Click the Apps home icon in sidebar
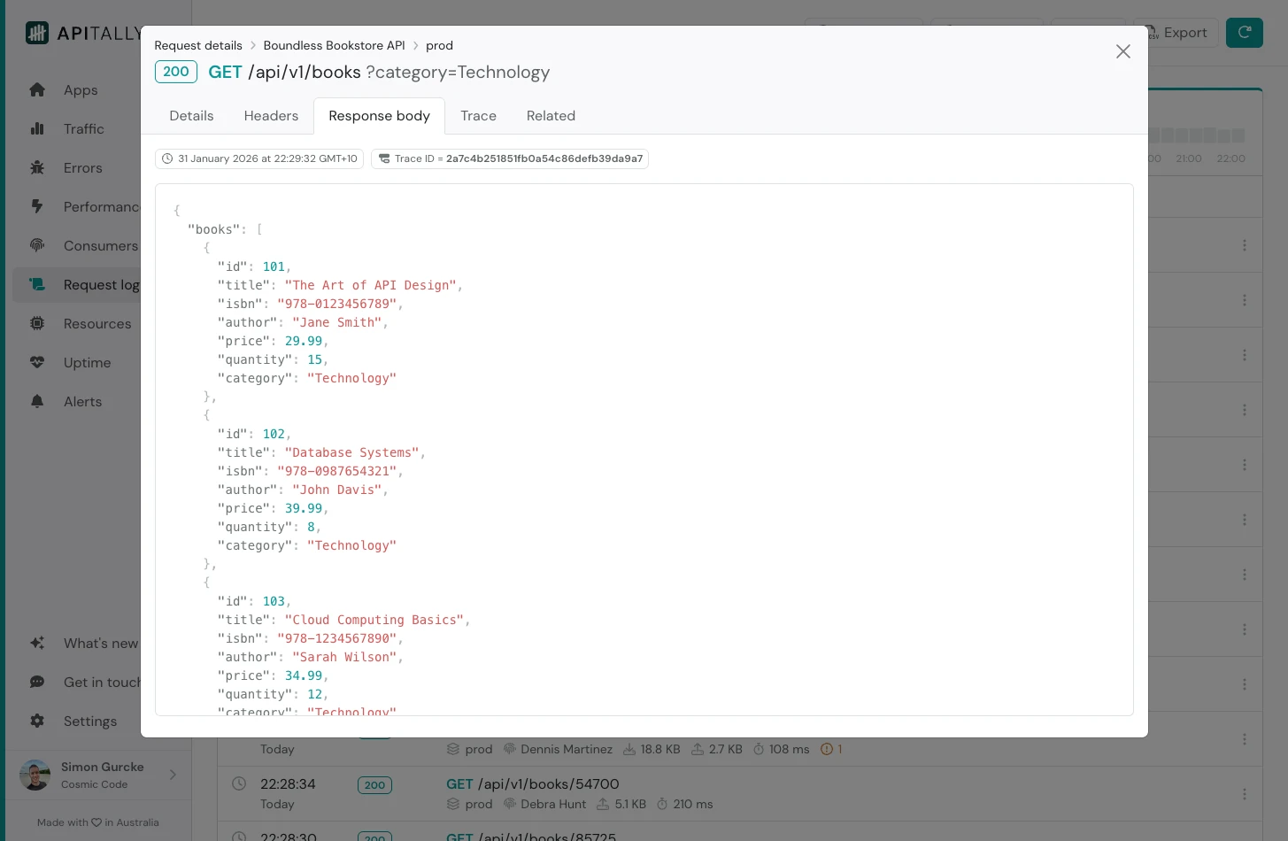1288x841 pixels. click(x=37, y=90)
